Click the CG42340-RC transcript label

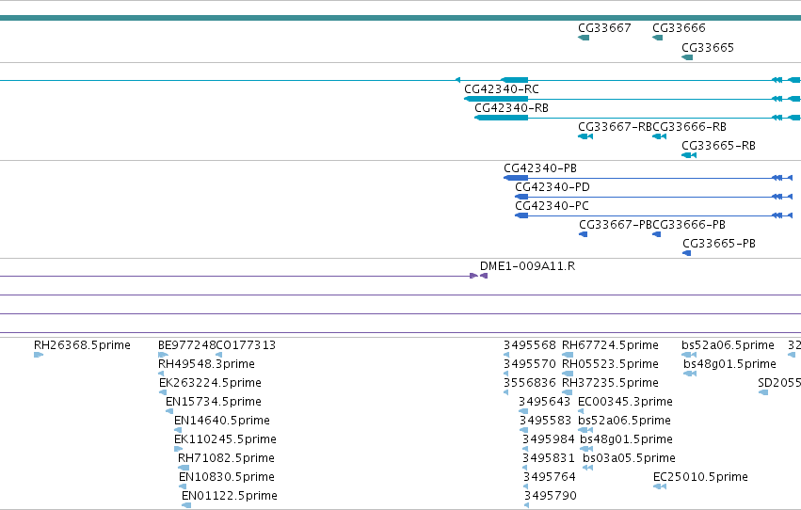[501, 89]
